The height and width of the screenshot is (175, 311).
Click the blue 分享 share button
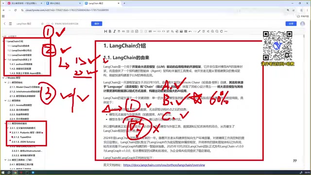click(291, 24)
